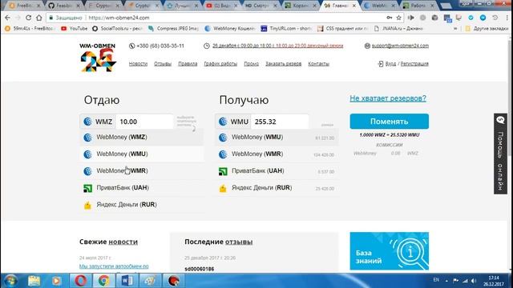Viewport: 513px width, 288px height.
Task: Open the Вход login link
Action: 390,64
